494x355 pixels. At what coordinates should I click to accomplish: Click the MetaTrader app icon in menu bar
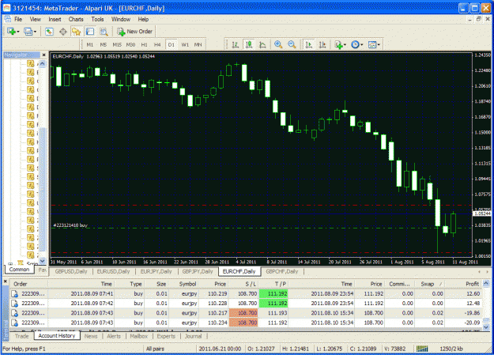pyautogui.click(x=8, y=19)
